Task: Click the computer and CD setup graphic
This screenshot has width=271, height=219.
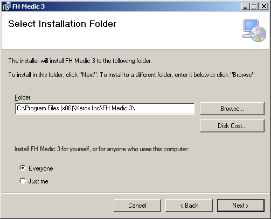Action: [254, 31]
